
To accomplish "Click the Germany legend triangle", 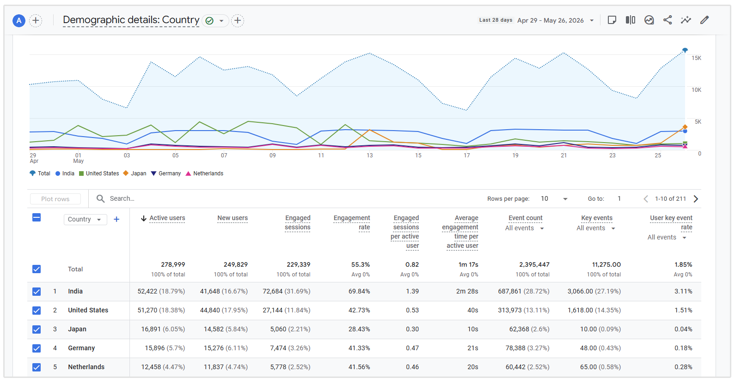I will tap(154, 174).
